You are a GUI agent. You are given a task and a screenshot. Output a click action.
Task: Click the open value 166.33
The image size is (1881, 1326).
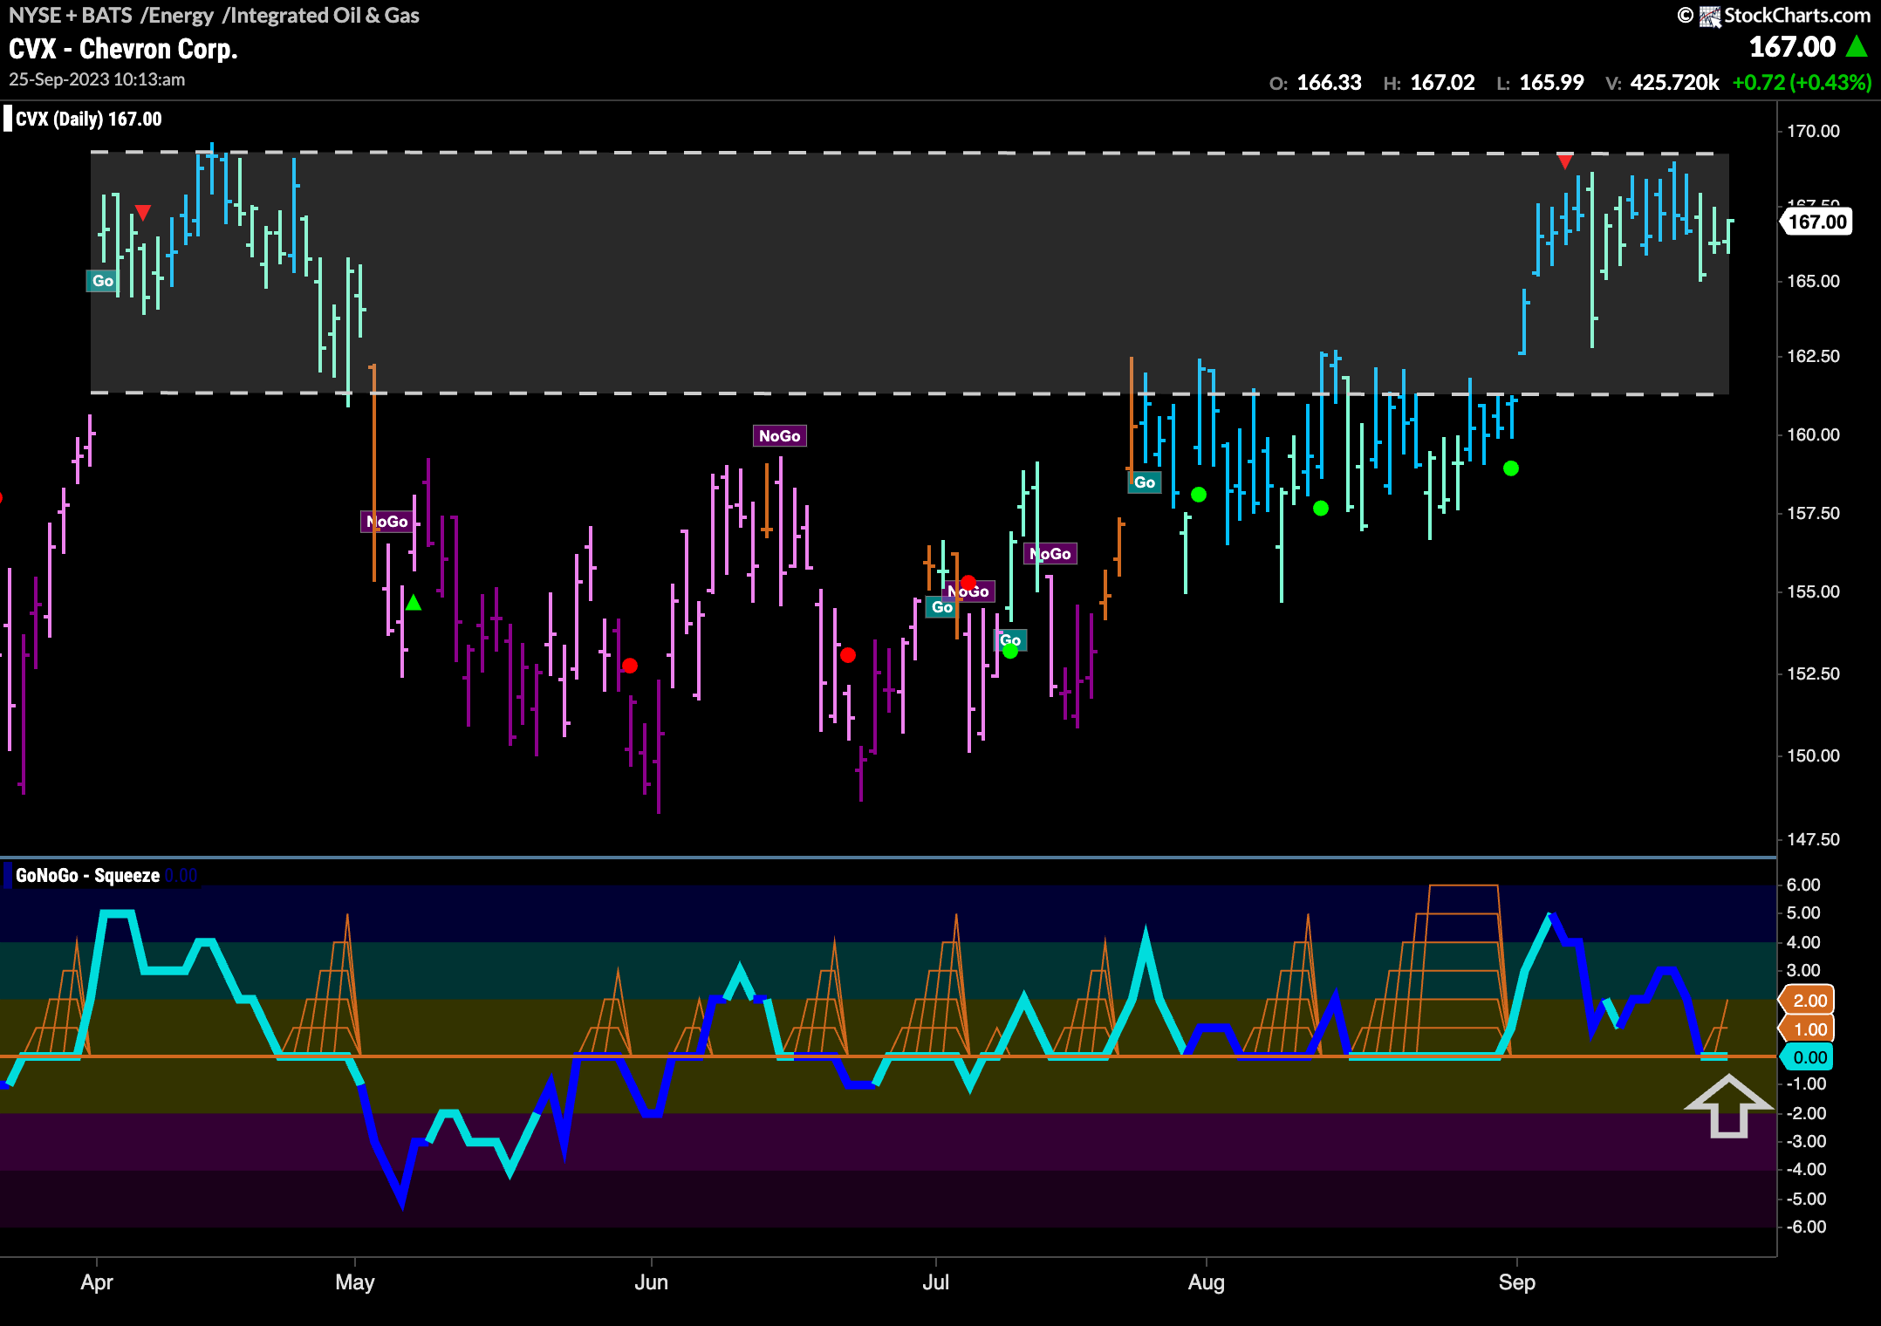[x=1329, y=82]
